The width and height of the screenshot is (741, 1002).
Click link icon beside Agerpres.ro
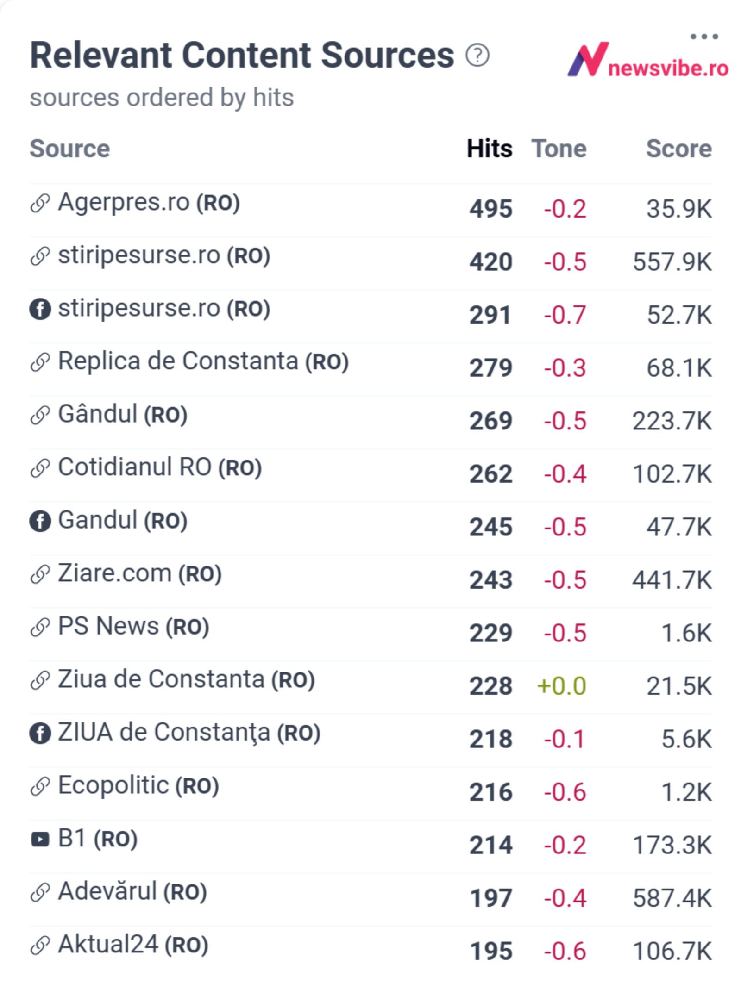click(x=40, y=203)
